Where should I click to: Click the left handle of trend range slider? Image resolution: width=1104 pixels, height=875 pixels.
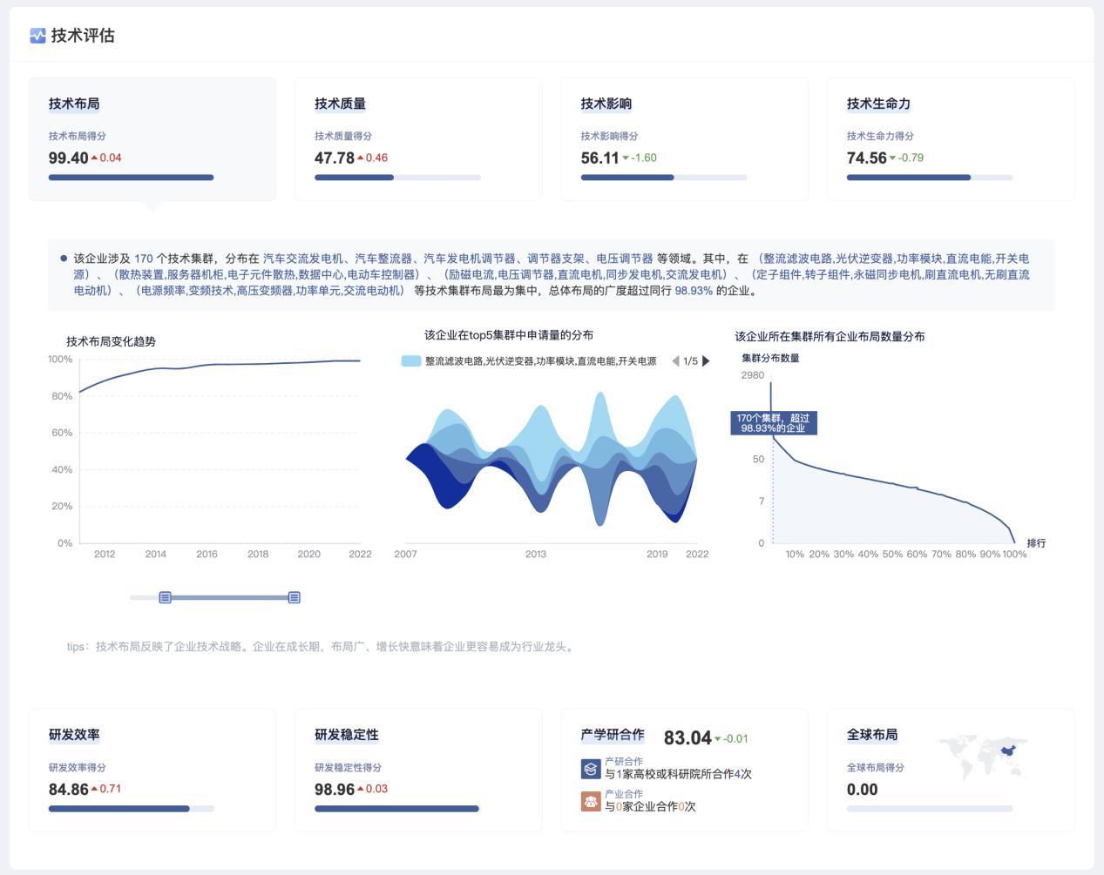(x=165, y=597)
